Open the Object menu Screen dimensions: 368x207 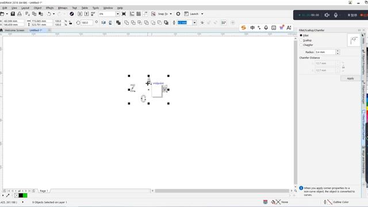pos(37,8)
